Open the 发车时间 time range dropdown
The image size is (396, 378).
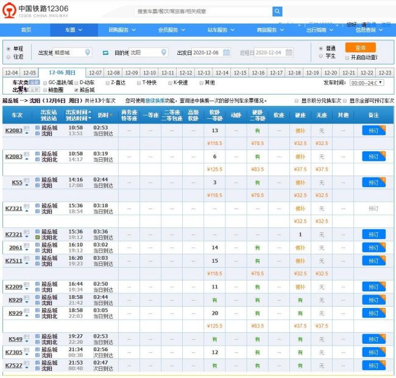point(367,83)
